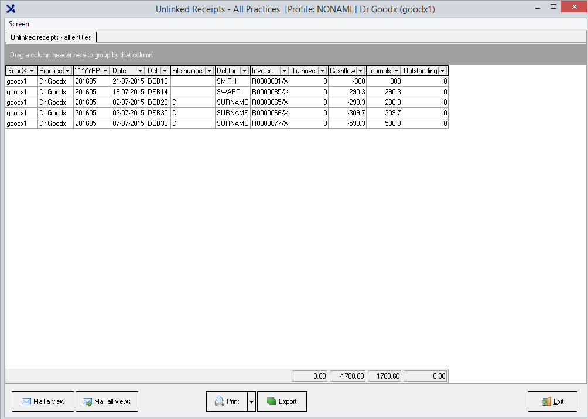Select the date 07-07-2015 cell

click(x=129, y=123)
